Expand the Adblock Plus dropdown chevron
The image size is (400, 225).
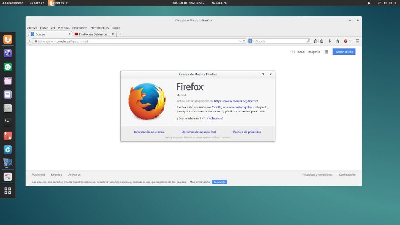[350, 41]
